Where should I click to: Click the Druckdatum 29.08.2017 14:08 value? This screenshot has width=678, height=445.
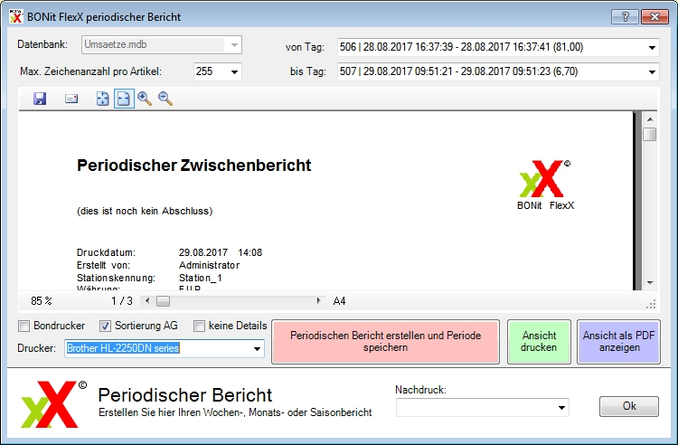(221, 252)
